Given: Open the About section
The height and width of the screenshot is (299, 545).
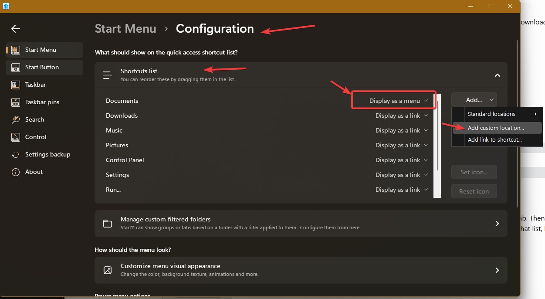Looking at the screenshot, I should [44, 172].
